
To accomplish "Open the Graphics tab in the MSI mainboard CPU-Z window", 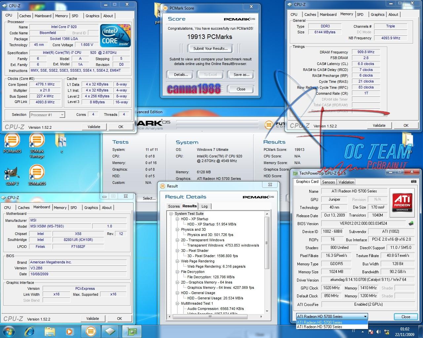I will pos(91,208).
